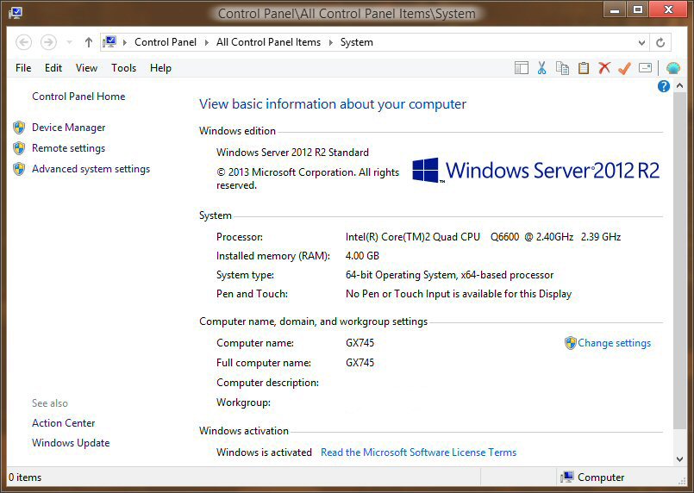Expand the address bar history dropdown
The width and height of the screenshot is (694, 493).
coord(641,42)
